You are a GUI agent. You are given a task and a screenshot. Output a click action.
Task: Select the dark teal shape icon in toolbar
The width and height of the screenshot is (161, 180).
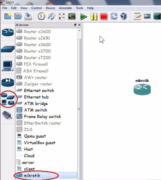[157, 16]
